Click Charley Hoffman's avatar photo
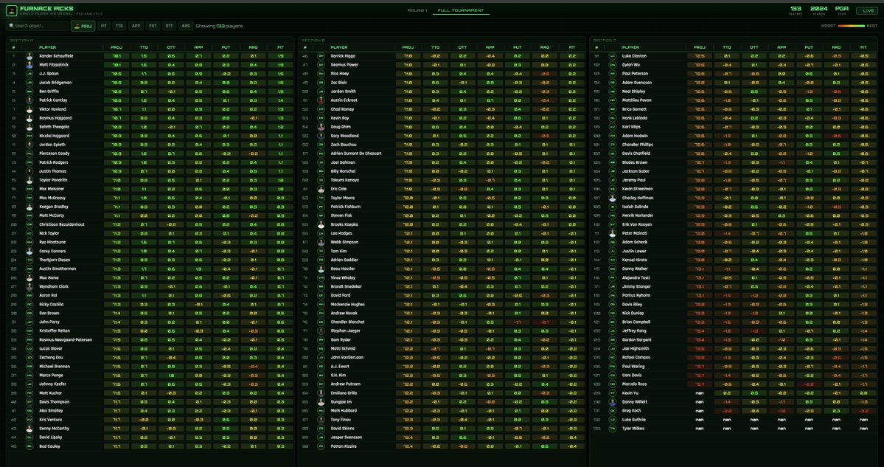 (612, 198)
